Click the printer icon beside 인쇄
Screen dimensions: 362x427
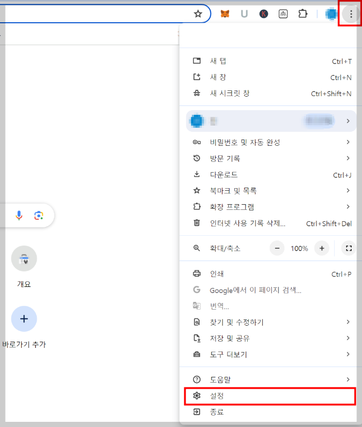click(197, 273)
